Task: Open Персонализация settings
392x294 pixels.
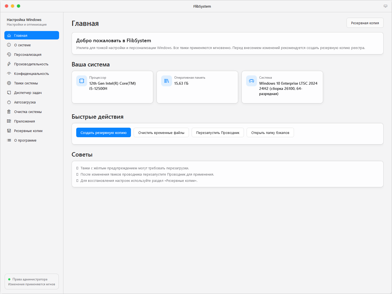Action: point(32,54)
